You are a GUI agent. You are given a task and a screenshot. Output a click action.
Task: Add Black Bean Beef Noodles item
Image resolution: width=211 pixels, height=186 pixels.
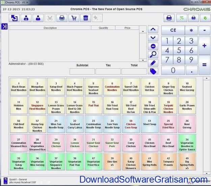pos(19,87)
